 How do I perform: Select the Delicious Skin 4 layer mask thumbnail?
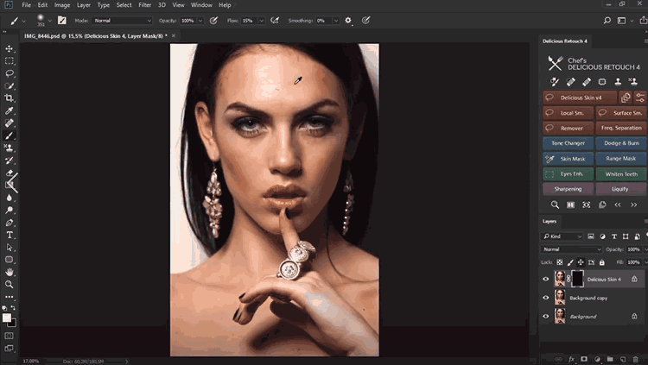578,279
